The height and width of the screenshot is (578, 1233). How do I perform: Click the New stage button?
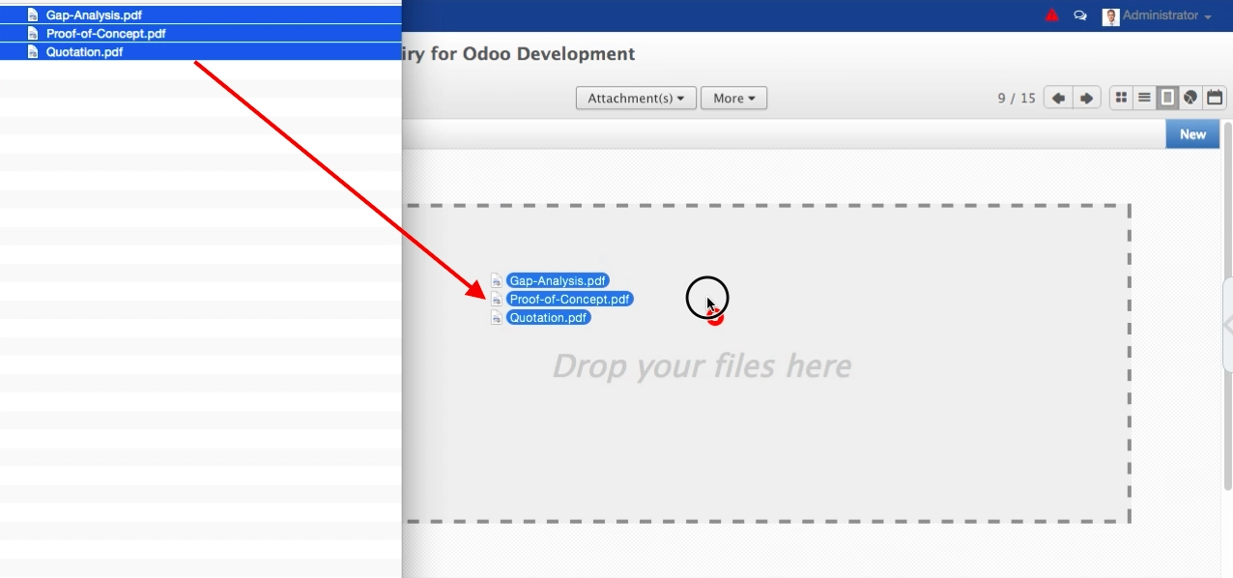(x=1192, y=134)
